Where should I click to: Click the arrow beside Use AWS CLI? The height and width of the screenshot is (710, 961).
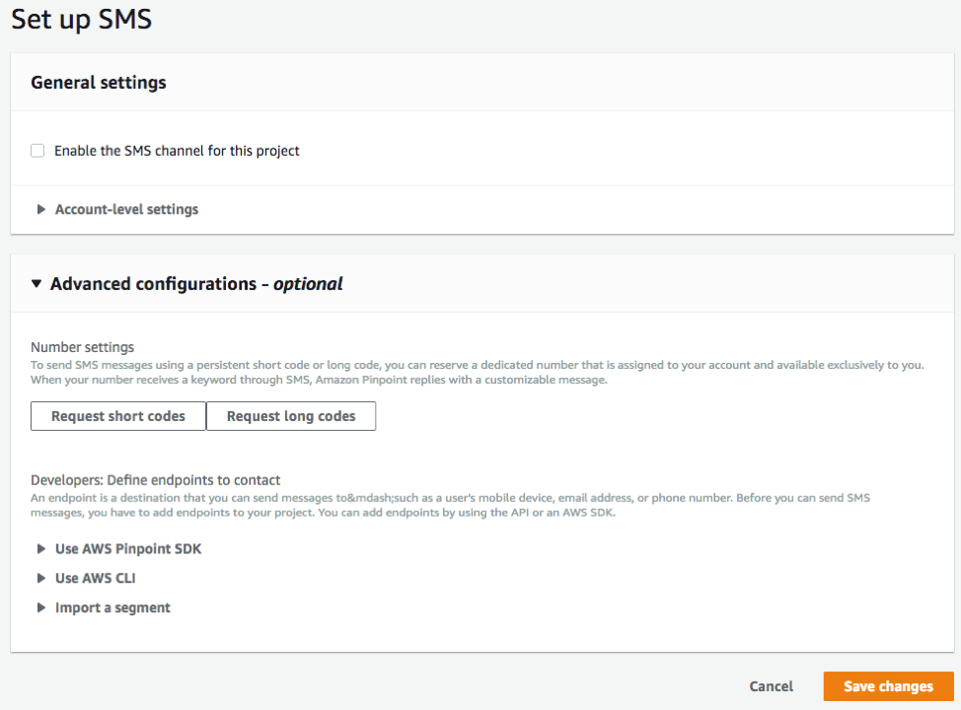40,578
